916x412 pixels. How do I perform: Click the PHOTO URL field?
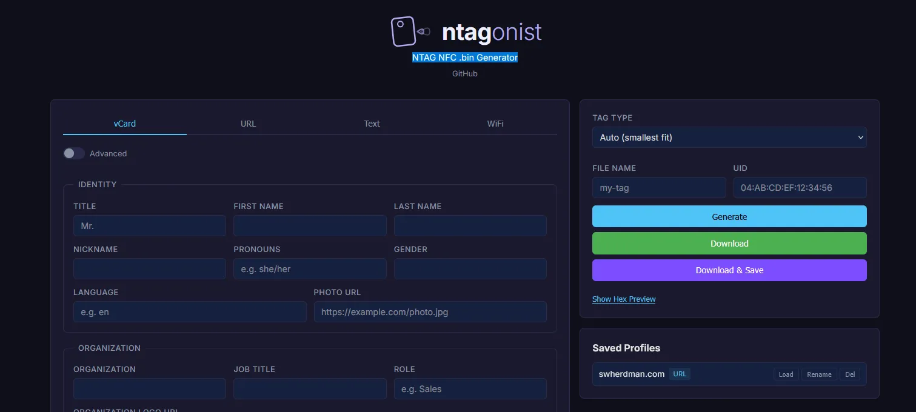430,311
